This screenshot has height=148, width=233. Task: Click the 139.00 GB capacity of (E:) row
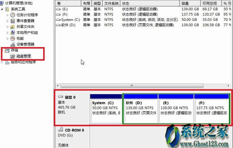pyautogui.click(x=190, y=9)
